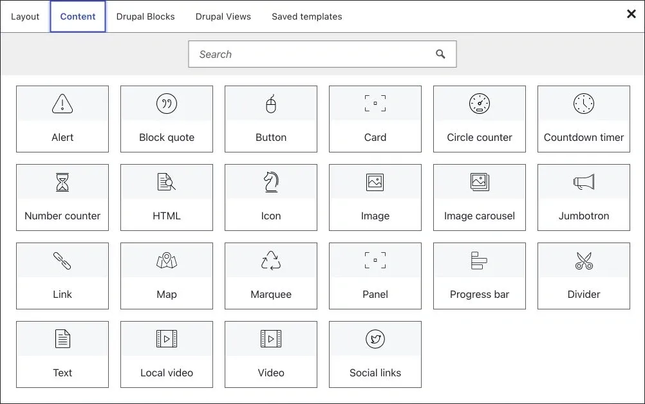Screen dimensions: 645x404
Task: Select the Jumbotron megaphone element
Action: pos(584,197)
